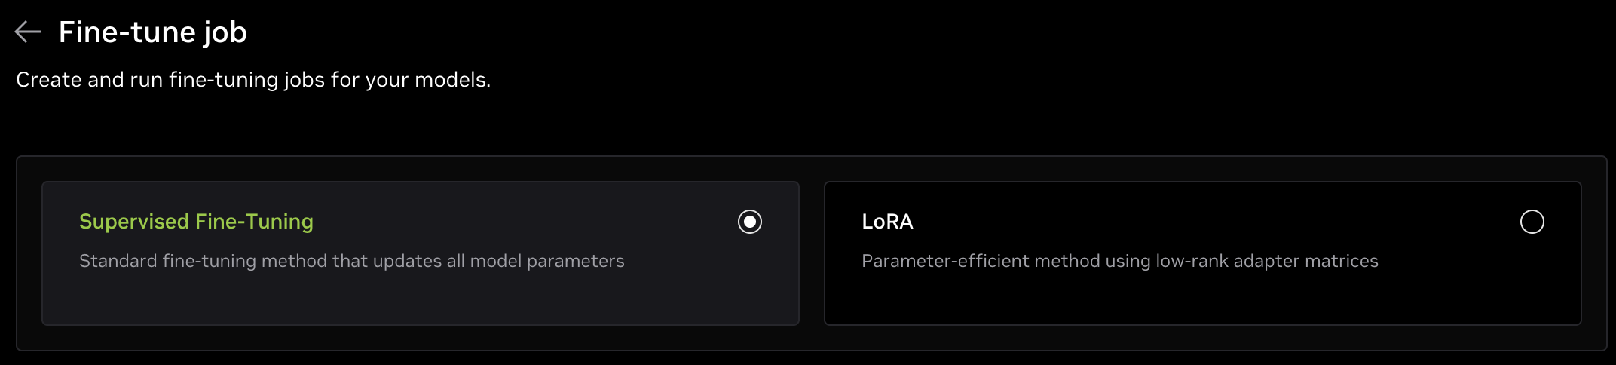This screenshot has height=365, width=1616.
Task: Click the filled circle icon in the left card
Action: 749,222
